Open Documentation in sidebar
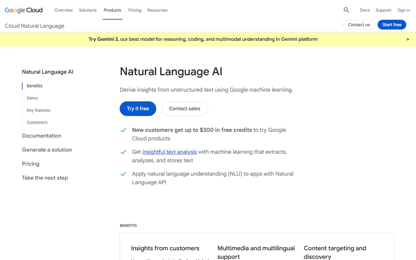 (x=42, y=136)
